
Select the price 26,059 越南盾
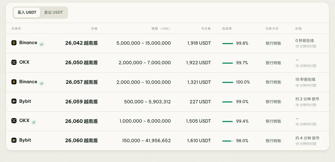pos(82,102)
